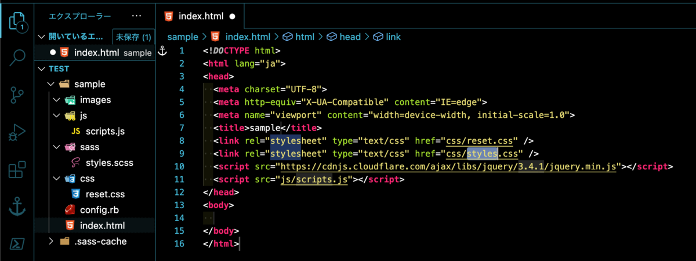Image resolution: width=696 pixels, height=261 pixels.
Task: Click the HTML5 icon in the breadcrumb
Action: point(215,37)
